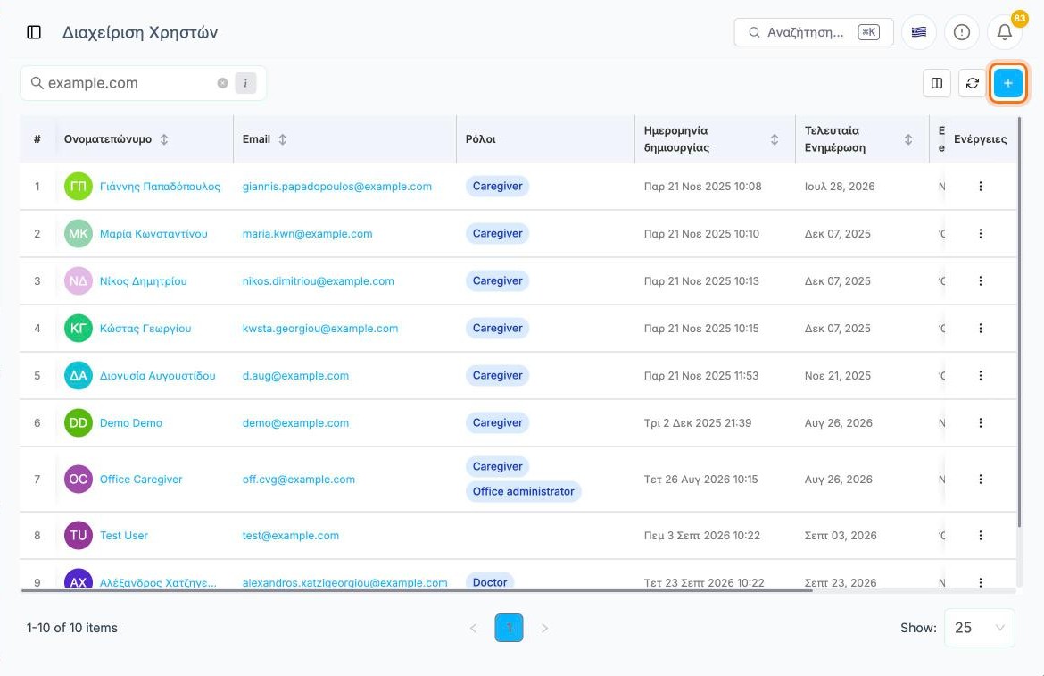Viewport: 1044px width, 676px height.
Task: Open Γιάννης Παπαδόπουλος user profile link
Action: 160,187
